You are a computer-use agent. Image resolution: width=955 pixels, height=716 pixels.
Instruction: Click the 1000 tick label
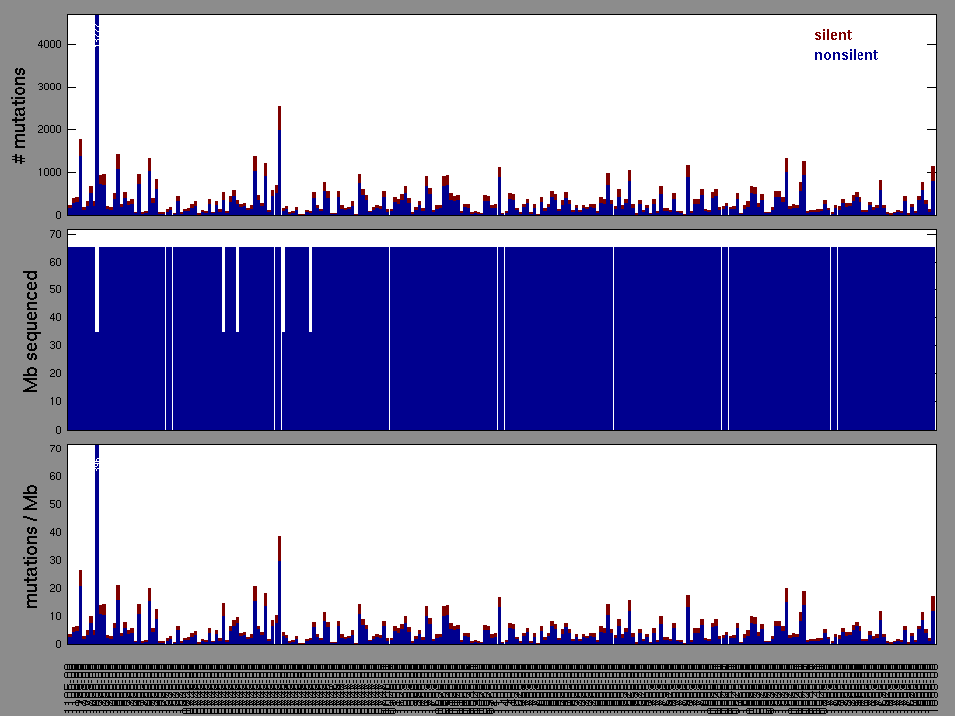[x=46, y=173]
